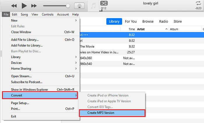Viewport: 204px width, 123px height.
Task: Toggle the repeat button
Action: 198,3
